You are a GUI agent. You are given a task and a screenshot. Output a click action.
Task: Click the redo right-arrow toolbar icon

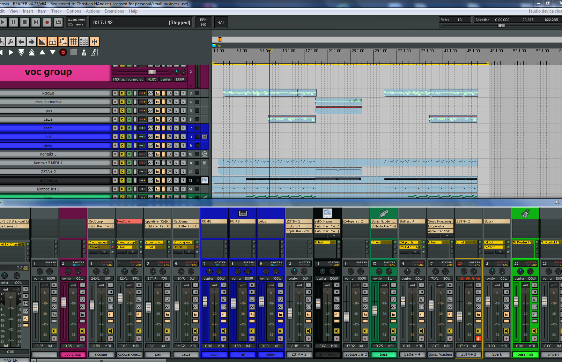(x=31, y=42)
